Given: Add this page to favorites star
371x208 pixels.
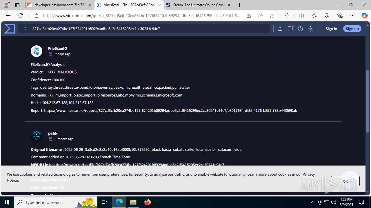Looking at the screenshot, I should tap(272, 16).
